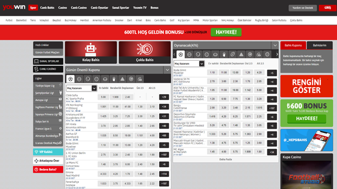Screen dimensions: 337x189
Task: Open SANAL SPORLAR with monitor icon
Action: coord(48,61)
